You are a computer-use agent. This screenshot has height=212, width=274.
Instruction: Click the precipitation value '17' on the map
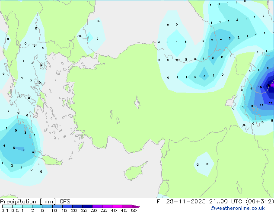pos(271,103)
